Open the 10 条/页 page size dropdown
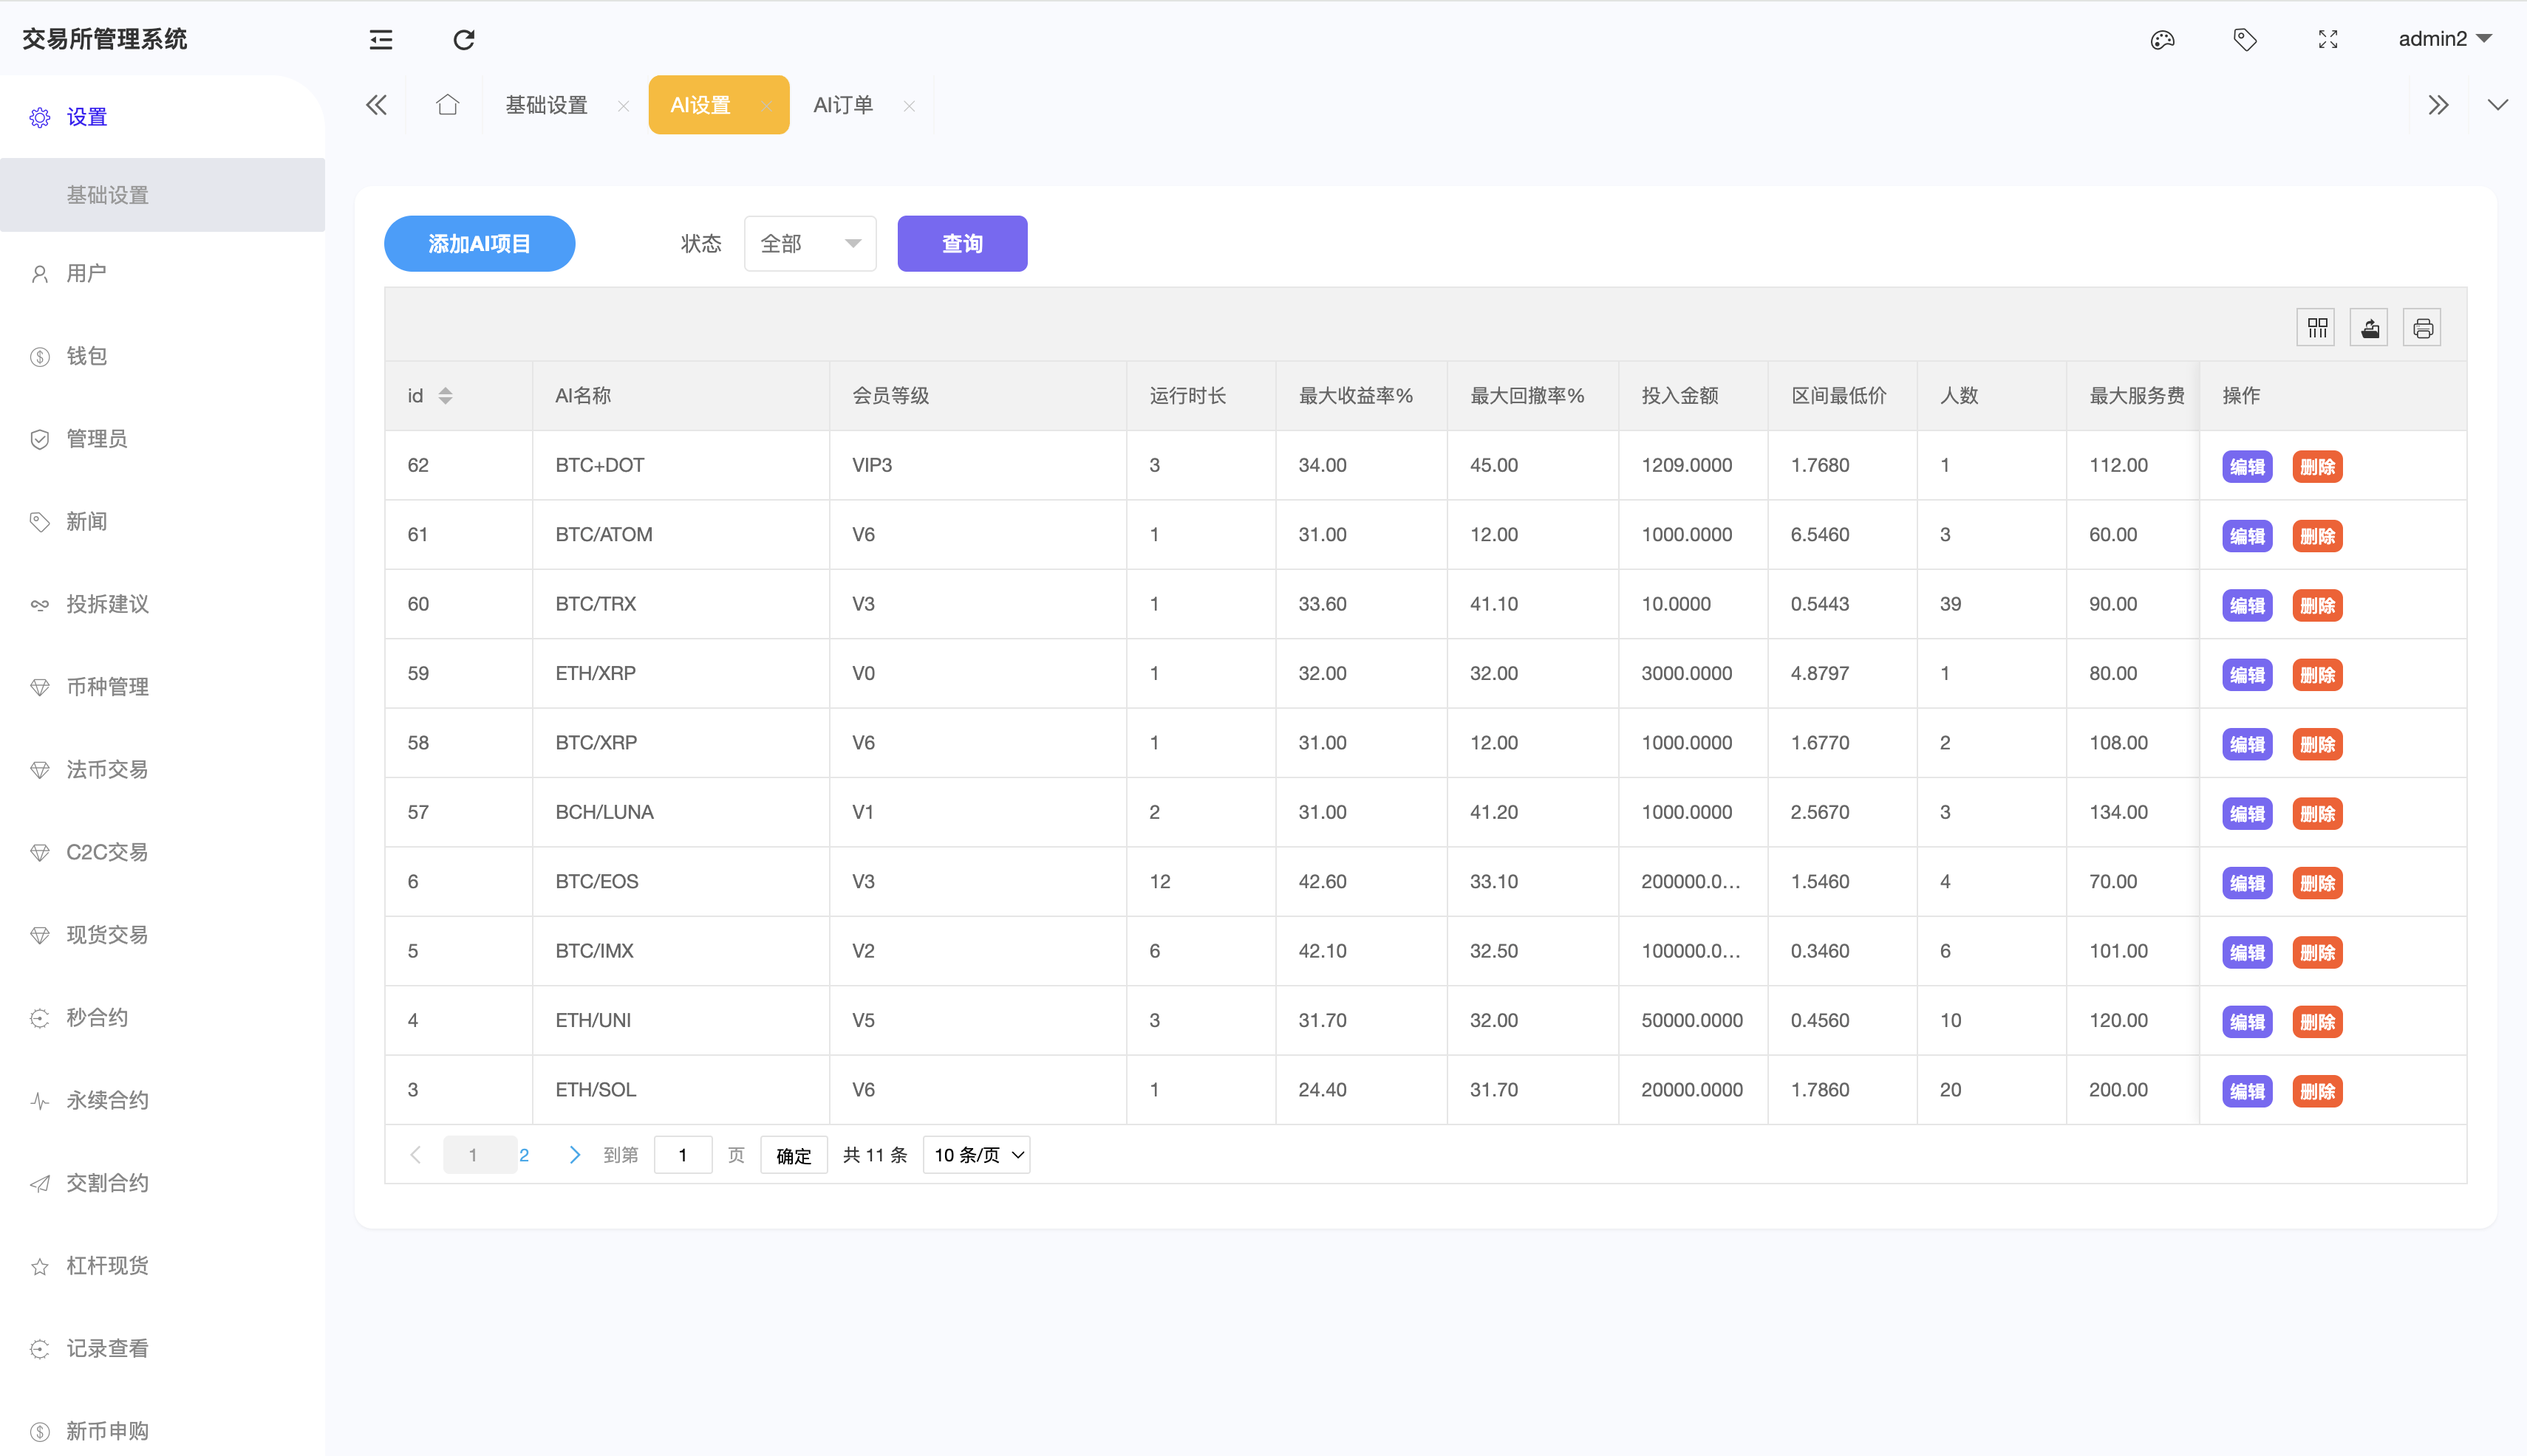2527x1456 pixels. click(976, 1155)
